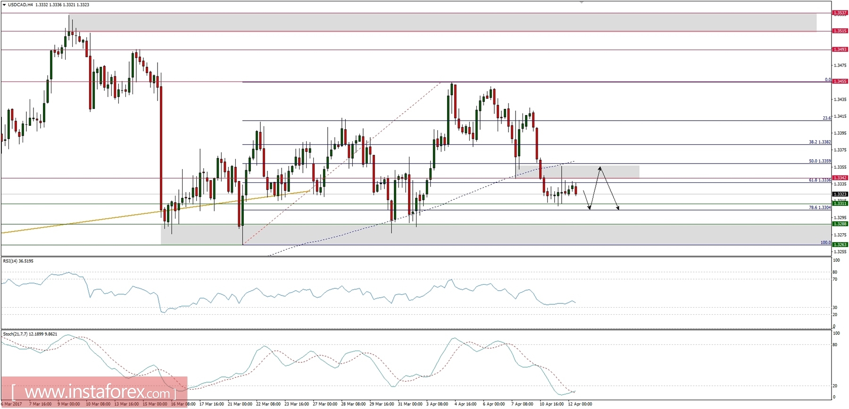Click the 31 Mar 00:00 time label
Image resolution: width=849 pixels, height=409 pixels.
click(x=410, y=404)
